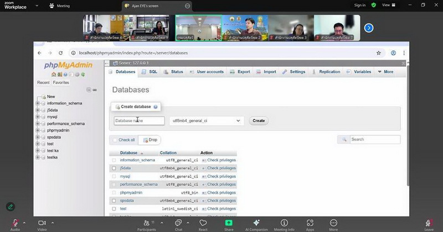Open Check privileges for j5data
The width and height of the screenshot is (443, 232).
(219, 168)
